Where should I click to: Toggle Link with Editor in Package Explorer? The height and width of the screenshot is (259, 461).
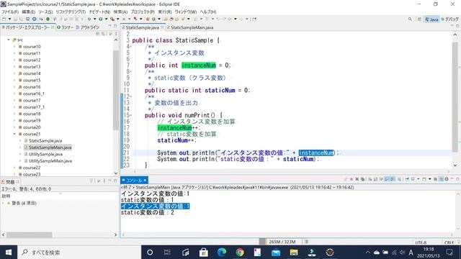[x=103, y=34]
